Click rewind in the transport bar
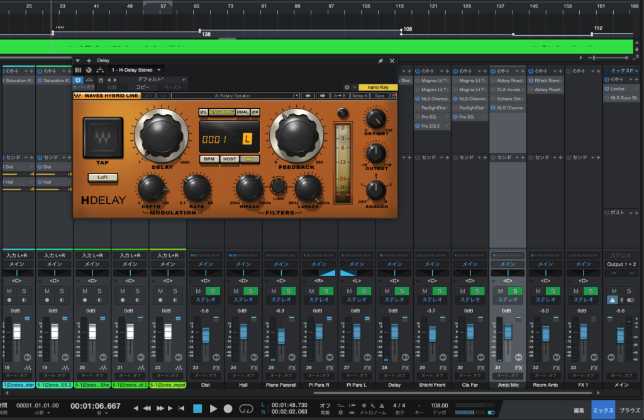This screenshot has width=644, height=420. tap(147, 408)
